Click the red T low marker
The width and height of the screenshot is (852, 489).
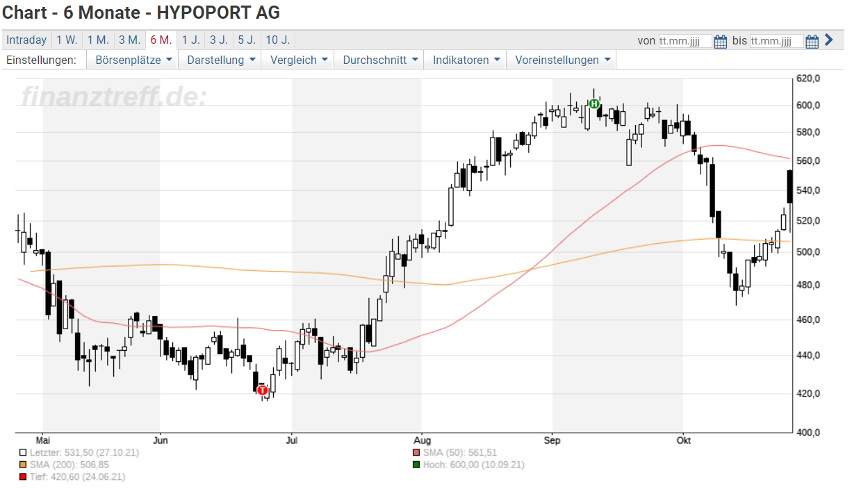pos(262,390)
